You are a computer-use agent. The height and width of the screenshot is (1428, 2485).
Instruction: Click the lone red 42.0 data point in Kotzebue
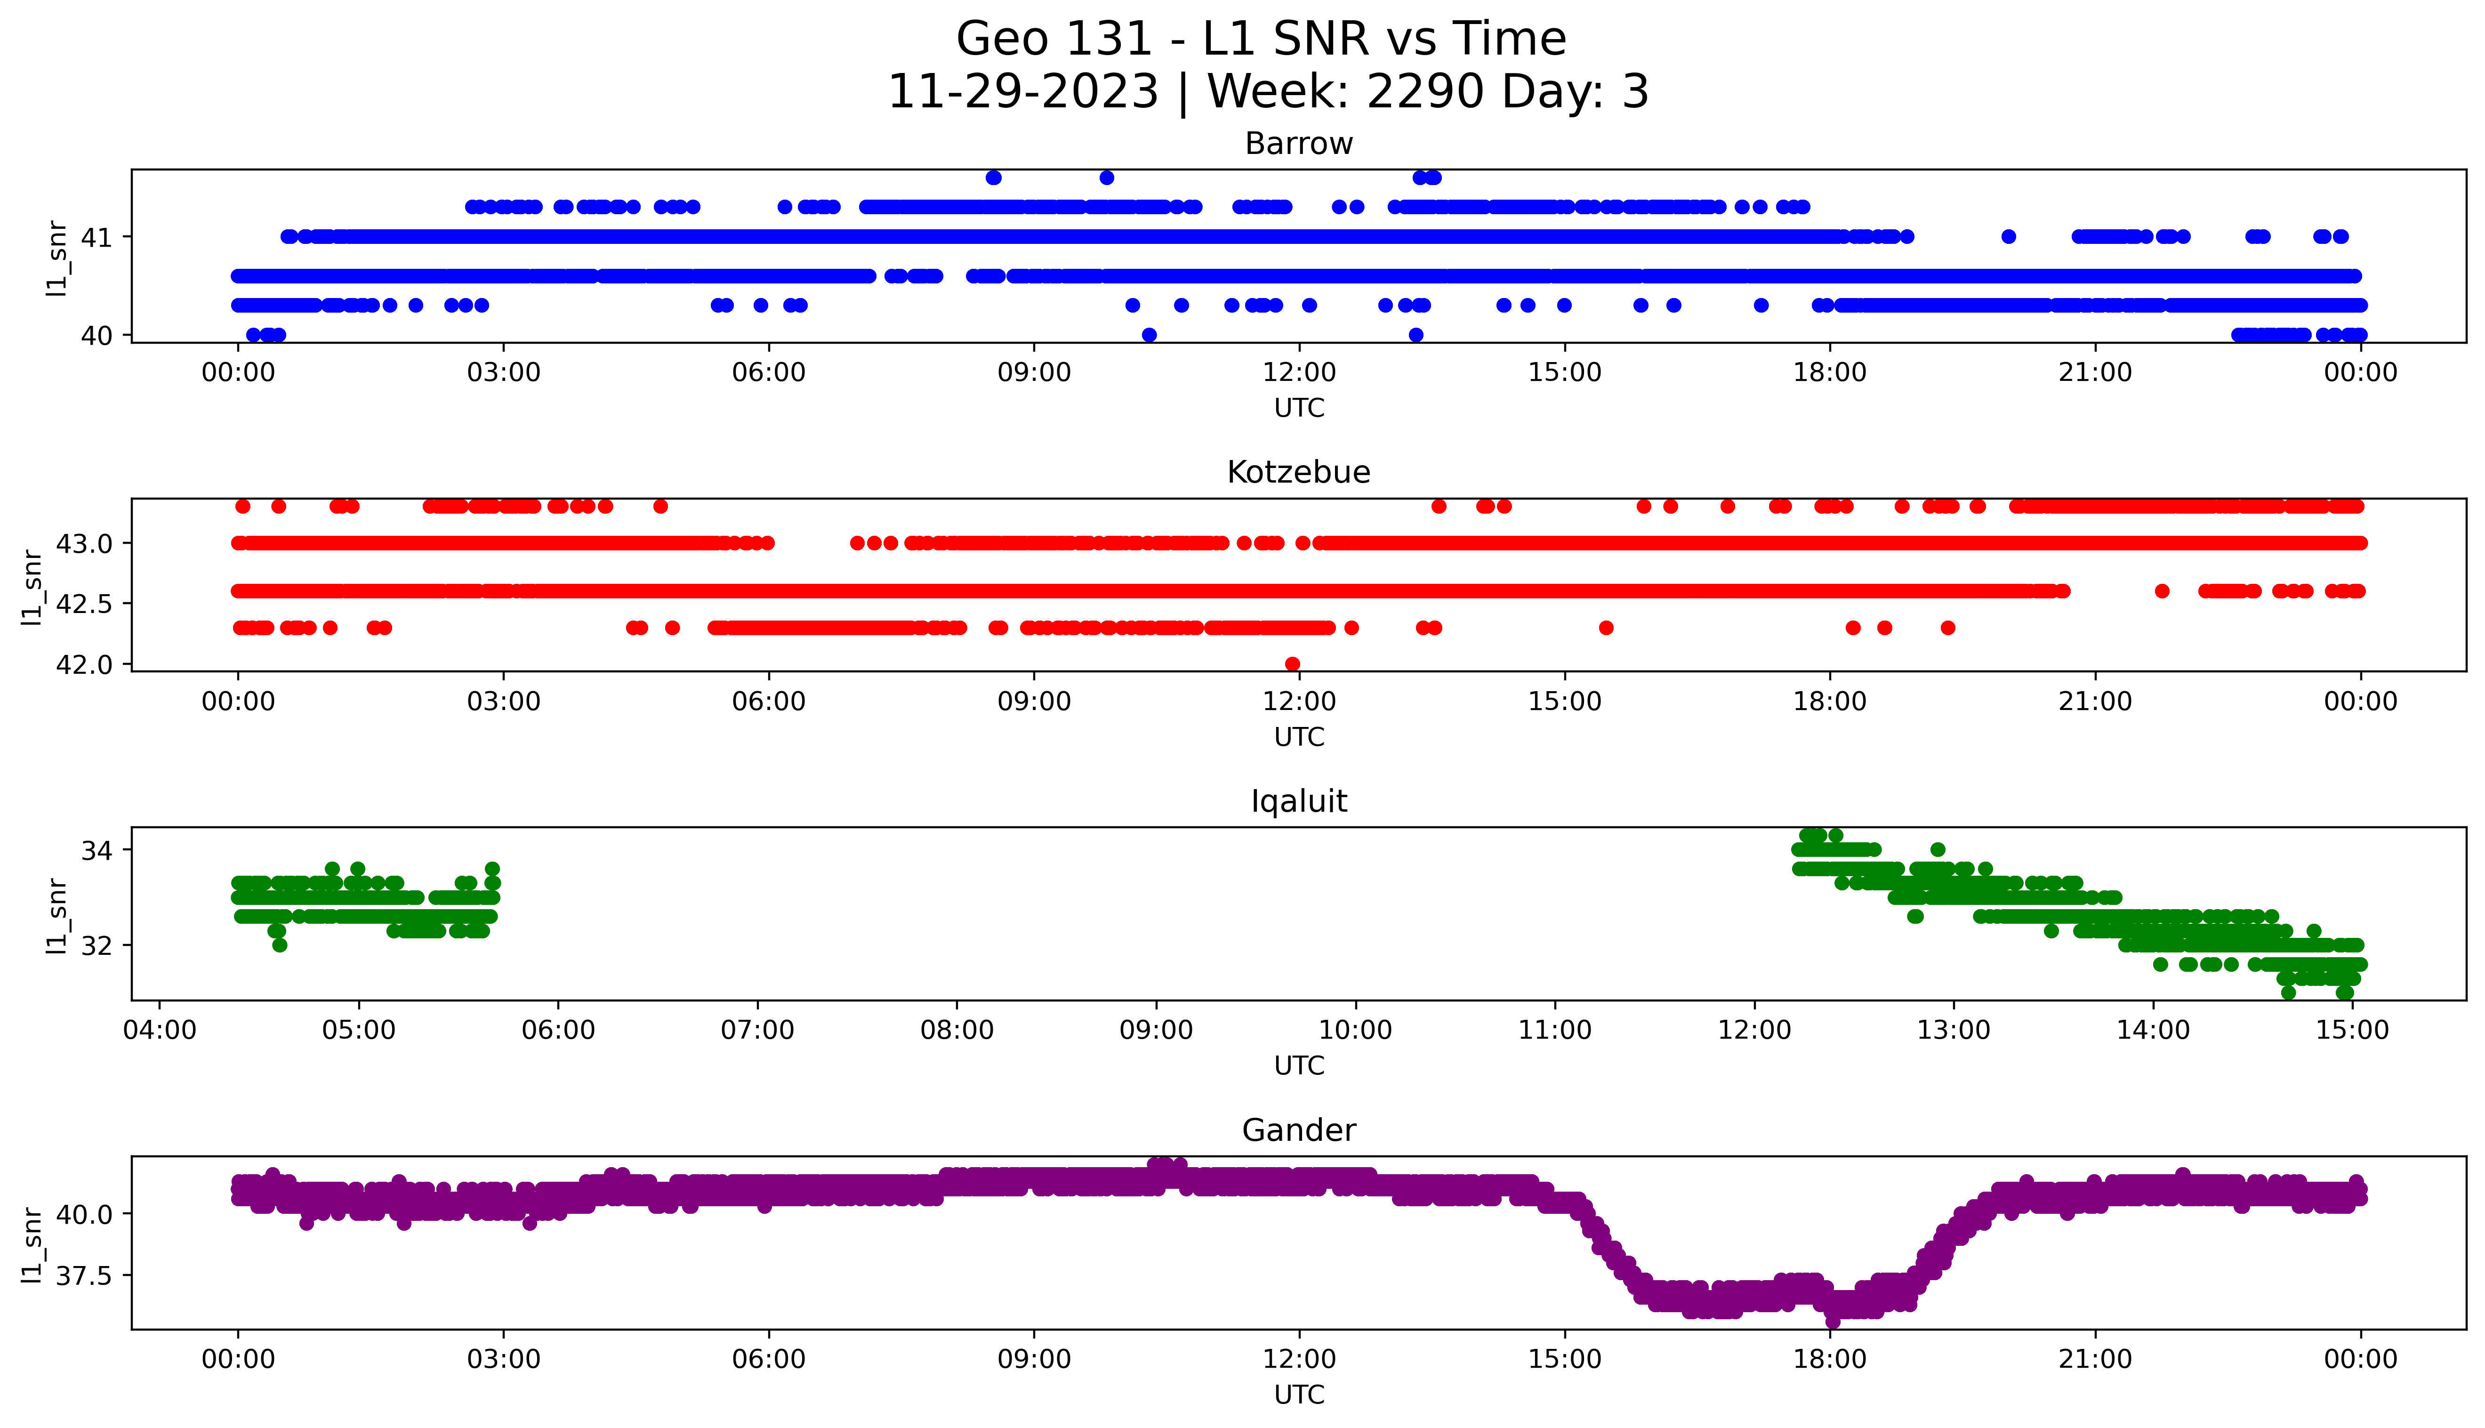coord(1292,664)
